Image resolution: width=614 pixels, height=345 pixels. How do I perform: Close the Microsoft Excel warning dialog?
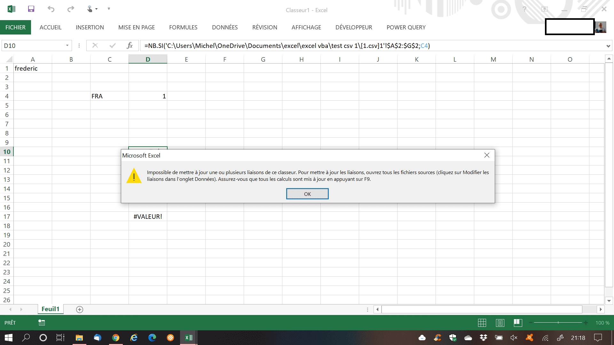(x=487, y=155)
